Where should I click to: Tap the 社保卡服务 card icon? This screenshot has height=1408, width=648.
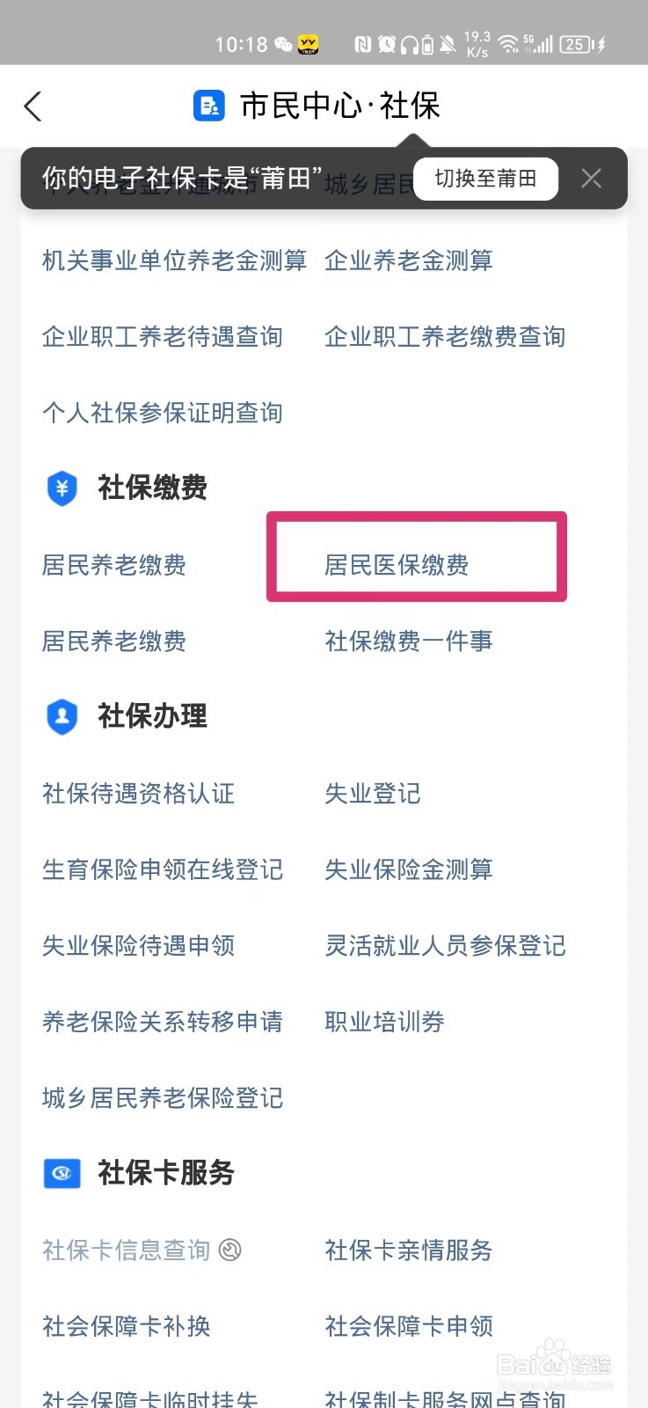tap(62, 1173)
